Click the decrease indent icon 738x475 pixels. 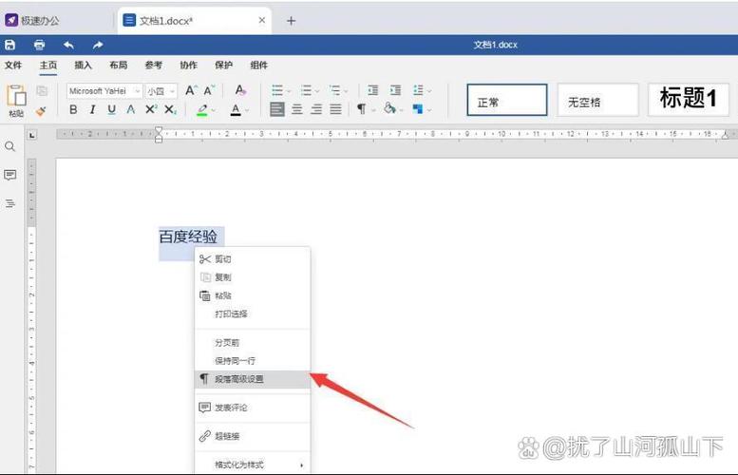372,90
